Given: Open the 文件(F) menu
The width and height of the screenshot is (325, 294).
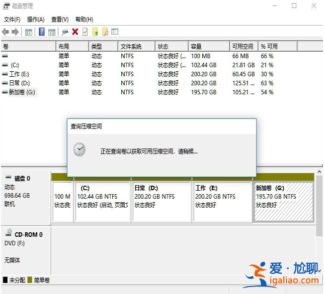Looking at the screenshot, I should pyautogui.click(x=12, y=20).
